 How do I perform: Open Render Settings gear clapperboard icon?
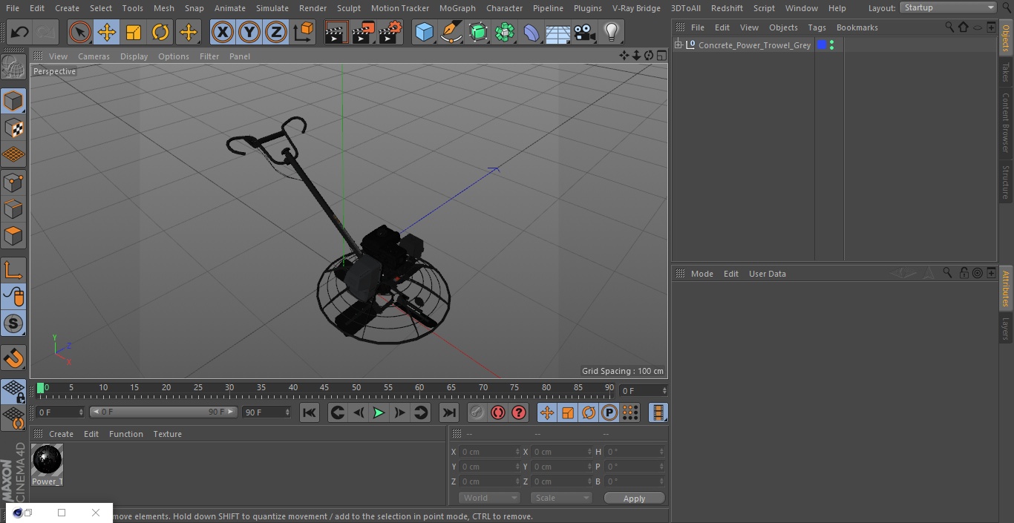[x=390, y=32]
